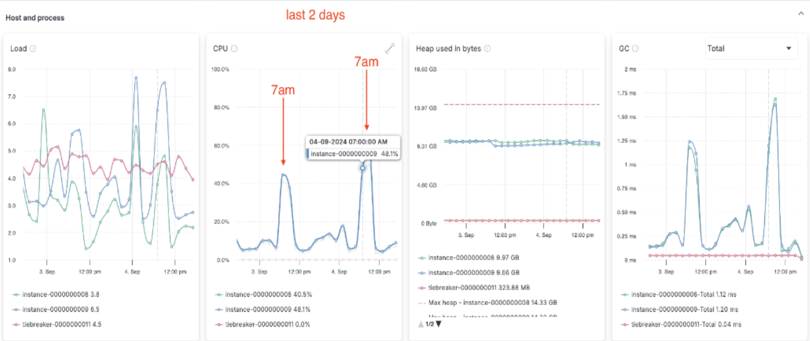This screenshot has height=341, width=810.
Task: Open the GC Total dropdown
Action: pos(751,48)
